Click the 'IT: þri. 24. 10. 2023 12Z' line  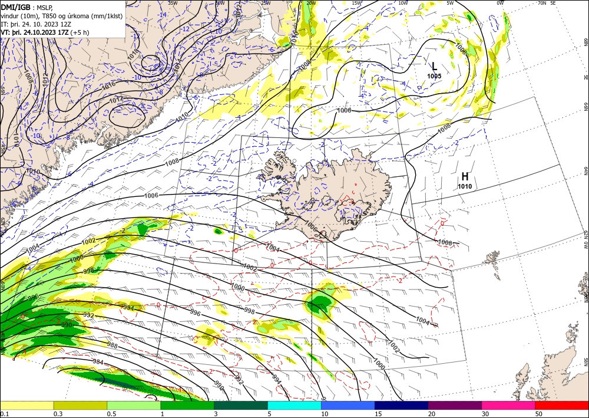pyautogui.click(x=36, y=24)
